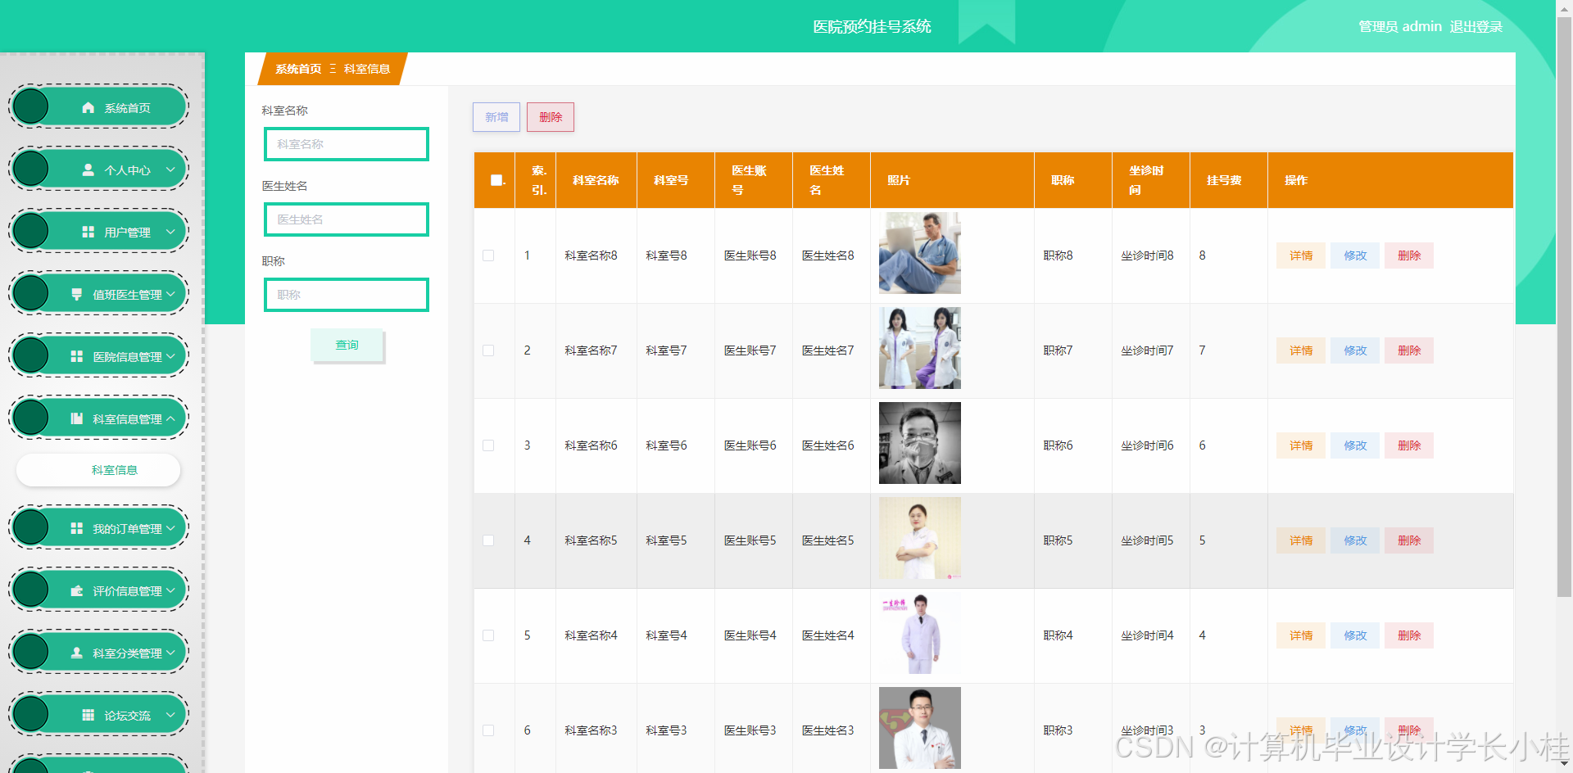1573x773 pixels.
Task: Click the grid icon beside 用户管理
Action: click(88, 233)
